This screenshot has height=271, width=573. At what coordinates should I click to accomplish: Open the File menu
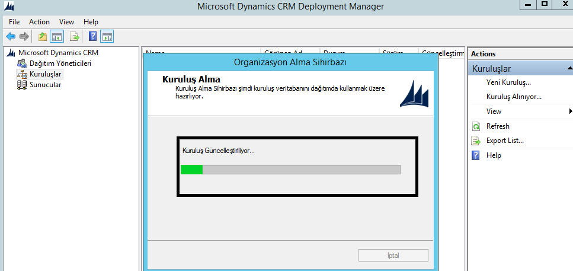[14, 22]
